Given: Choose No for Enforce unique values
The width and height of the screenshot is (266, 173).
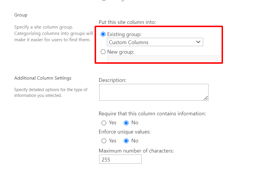Looking at the screenshot, I should point(126,141).
